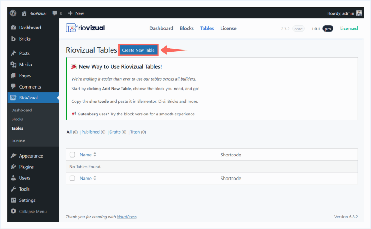Click the Create New Table button

(138, 50)
